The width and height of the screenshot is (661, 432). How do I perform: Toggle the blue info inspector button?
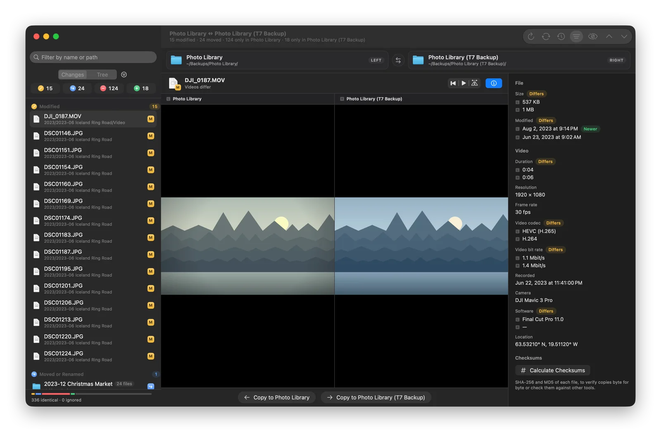[x=494, y=83]
